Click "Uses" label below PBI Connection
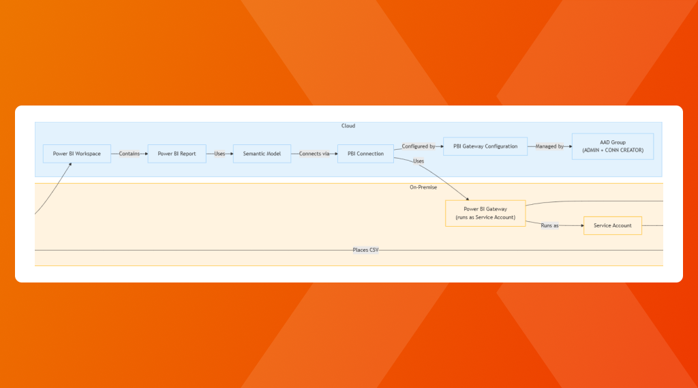This screenshot has height=388, width=698. click(x=419, y=161)
